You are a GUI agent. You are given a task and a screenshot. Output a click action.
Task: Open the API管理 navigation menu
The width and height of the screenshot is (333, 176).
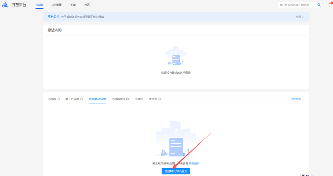(x=57, y=5)
